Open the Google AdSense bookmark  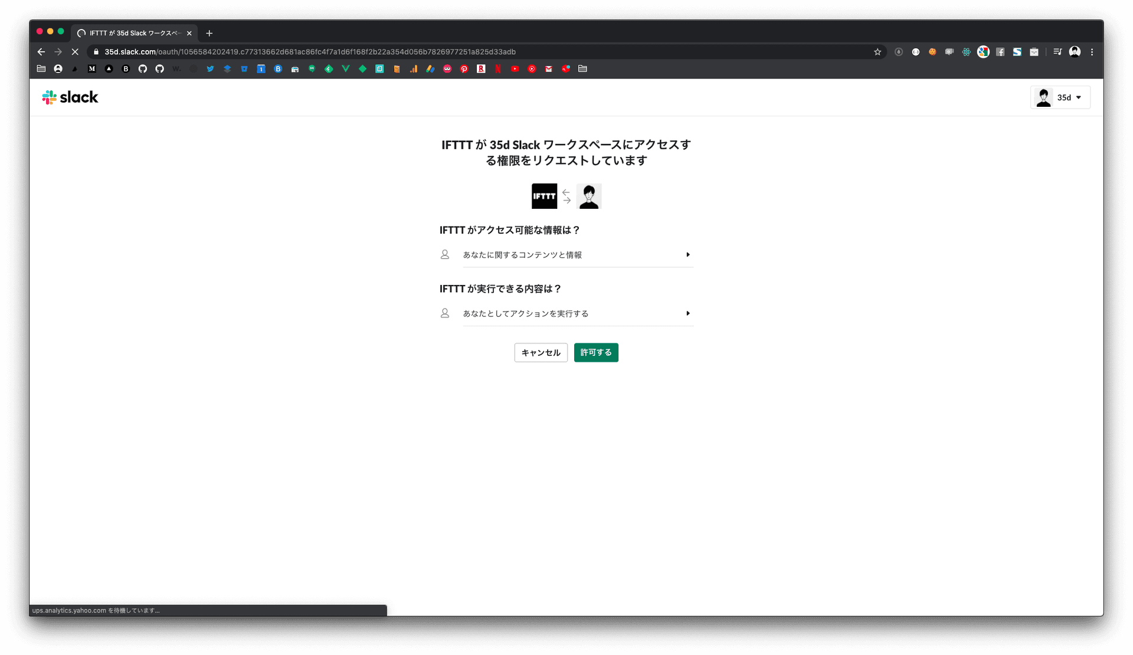431,69
